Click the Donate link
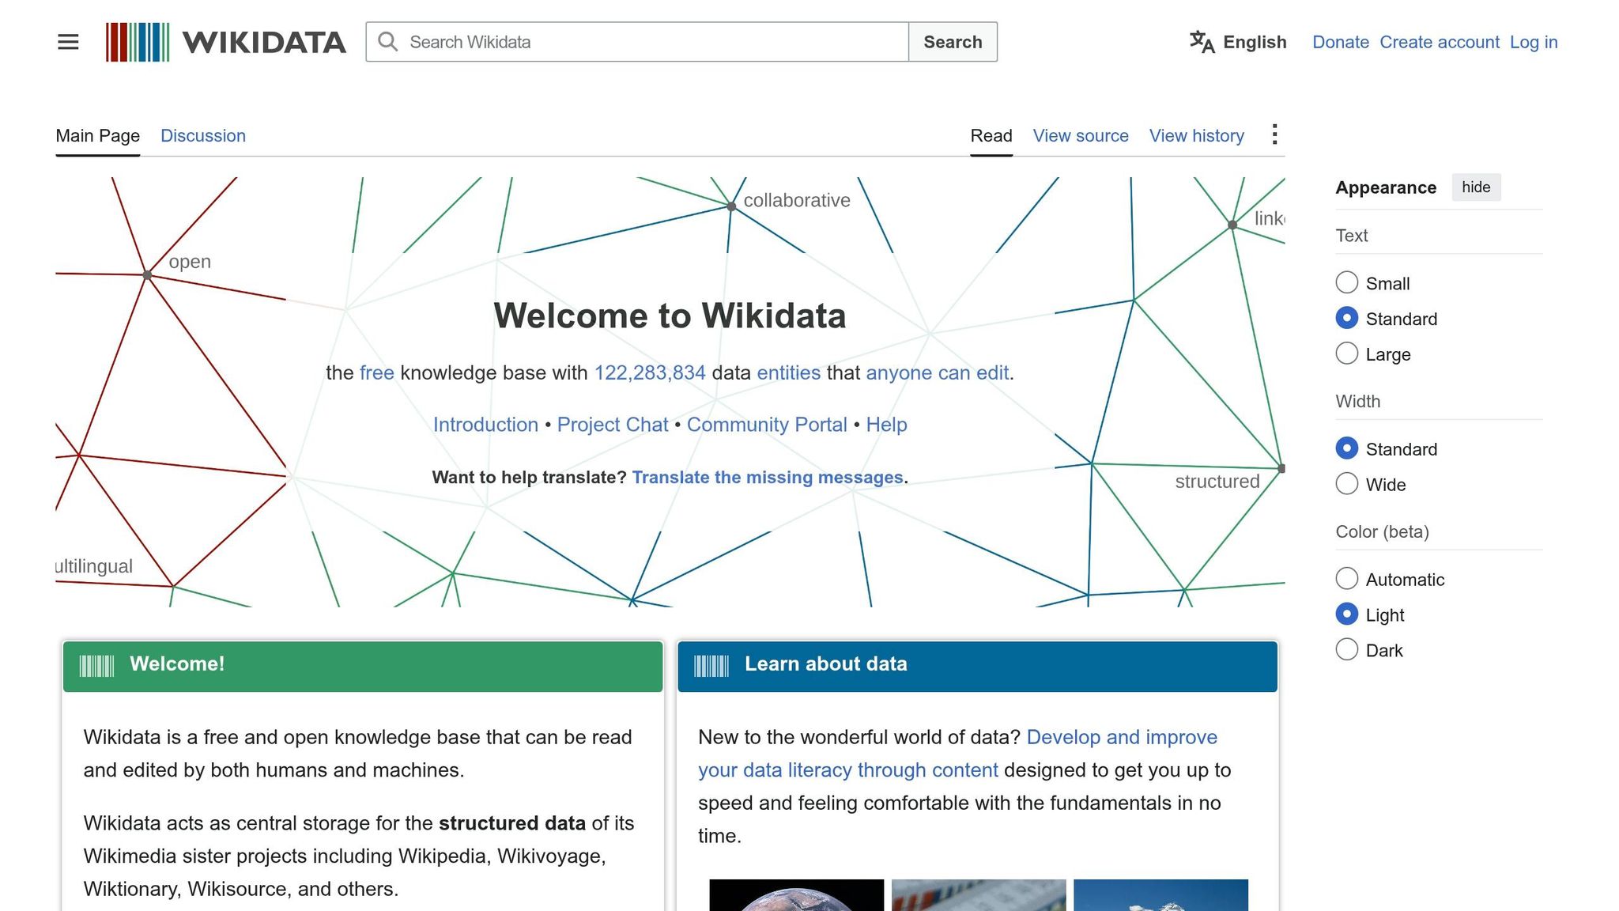The height and width of the screenshot is (911, 1619). pos(1341,42)
